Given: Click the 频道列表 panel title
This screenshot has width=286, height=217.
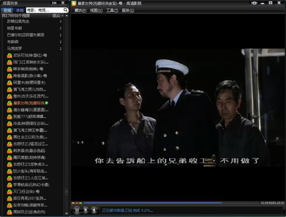Looking at the screenshot, I should [x=10, y=3].
